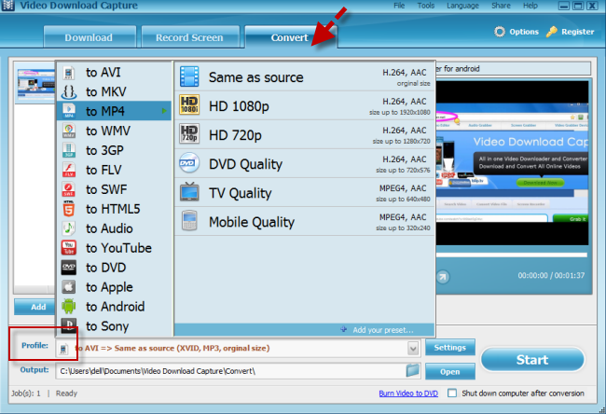Click the WMV format icon
The image size is (606, 414).
[69, 131]
